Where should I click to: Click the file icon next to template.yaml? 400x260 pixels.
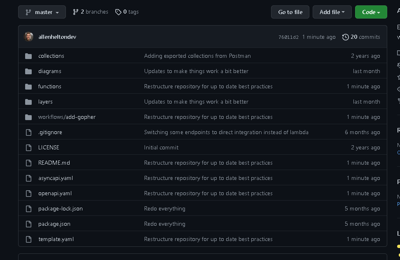(x=28, y=239)
